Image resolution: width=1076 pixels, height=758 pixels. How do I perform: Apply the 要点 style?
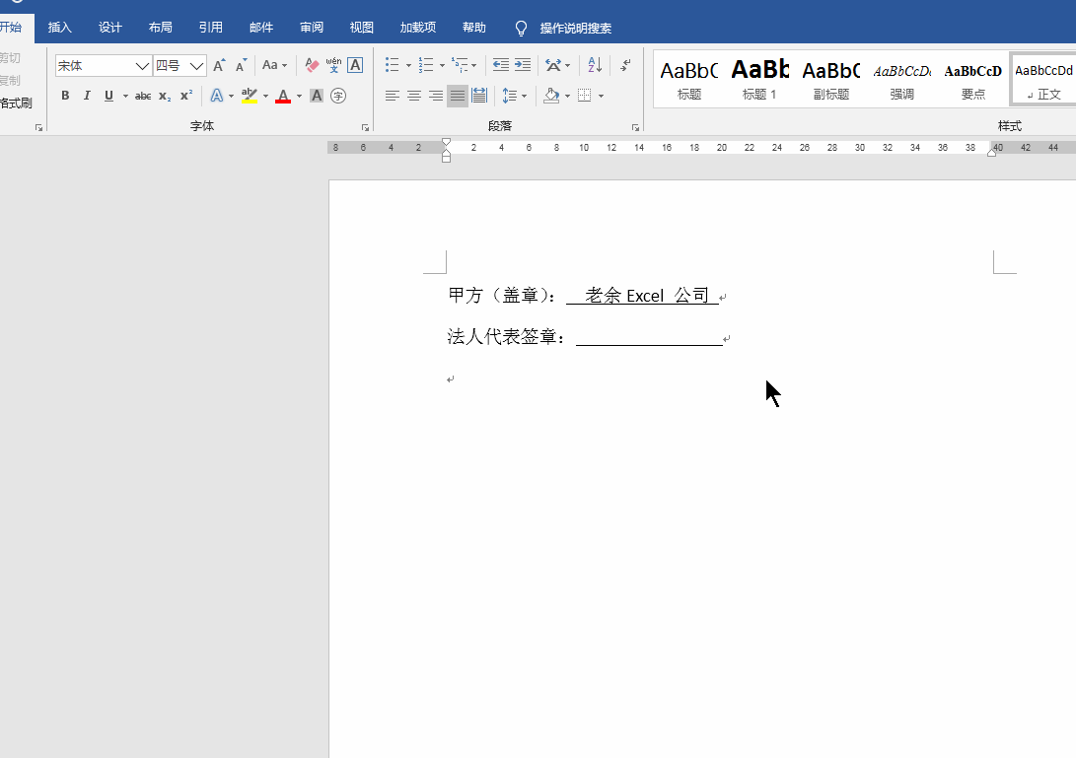point(973,79)
